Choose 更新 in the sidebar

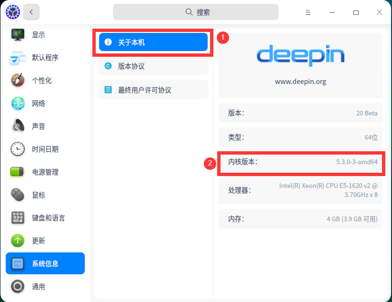point(45,240)
